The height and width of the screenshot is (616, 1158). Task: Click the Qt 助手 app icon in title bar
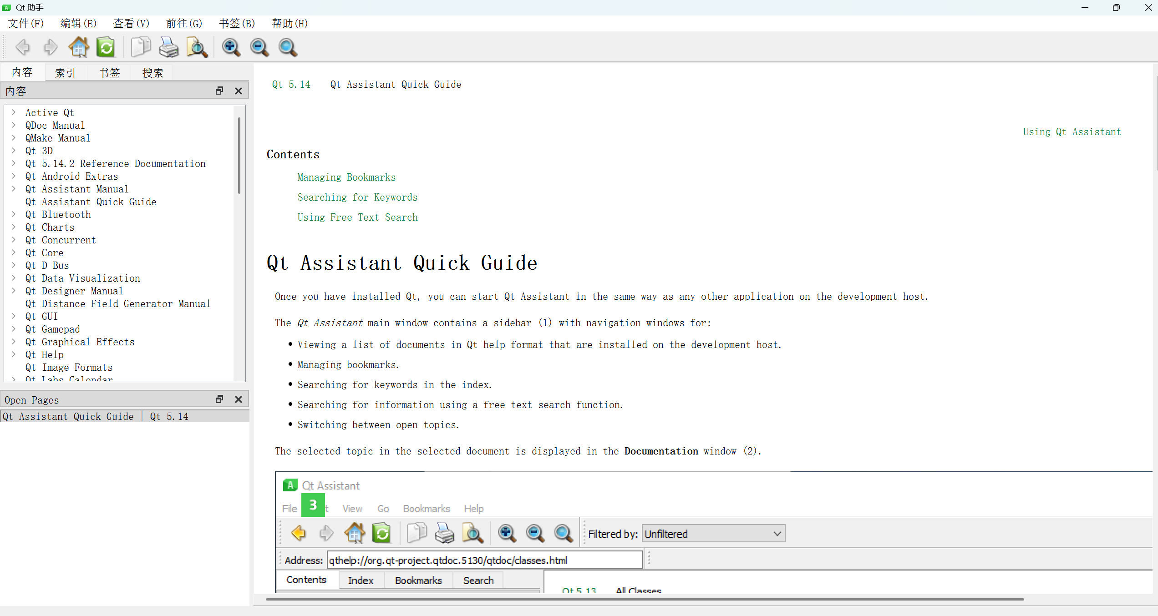(x=6, y=7)
